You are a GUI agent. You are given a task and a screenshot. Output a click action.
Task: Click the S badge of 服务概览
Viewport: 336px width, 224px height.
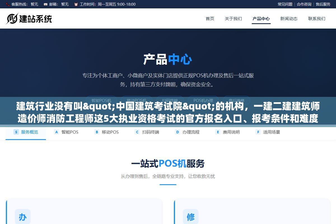(16, 132)
